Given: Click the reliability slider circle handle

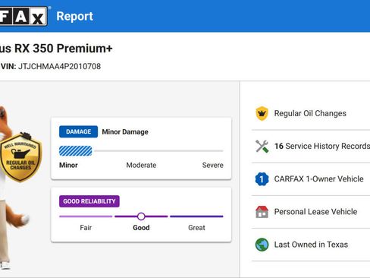Looking at the screenshot, I should coord(141,216).
